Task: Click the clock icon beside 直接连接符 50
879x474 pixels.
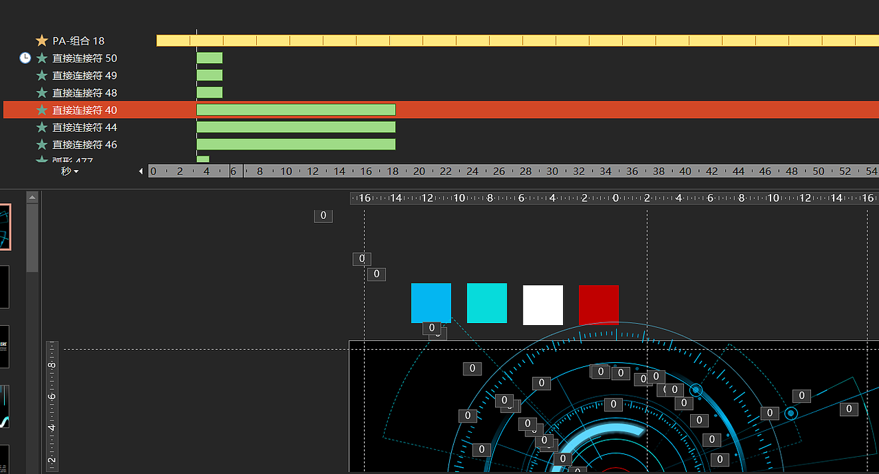Action: click(x=25, y=58)
